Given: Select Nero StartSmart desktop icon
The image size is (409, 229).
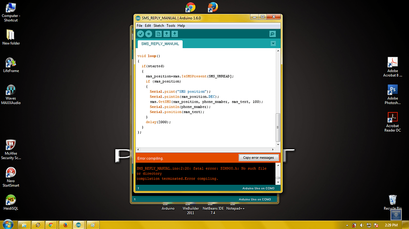Looking at the screenshot, I should pyautogui.click(x=11, y=177).
